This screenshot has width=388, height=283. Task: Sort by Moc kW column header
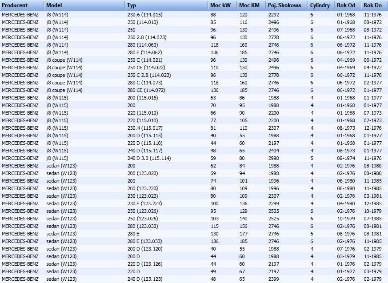click(223, 5)
